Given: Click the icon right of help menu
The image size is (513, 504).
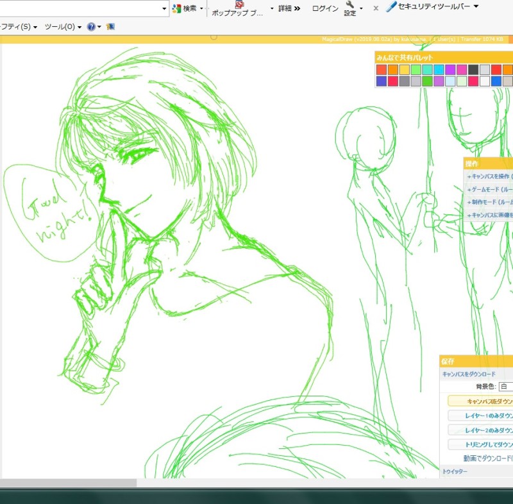Looking at the screenshot, I should (110, 27).
